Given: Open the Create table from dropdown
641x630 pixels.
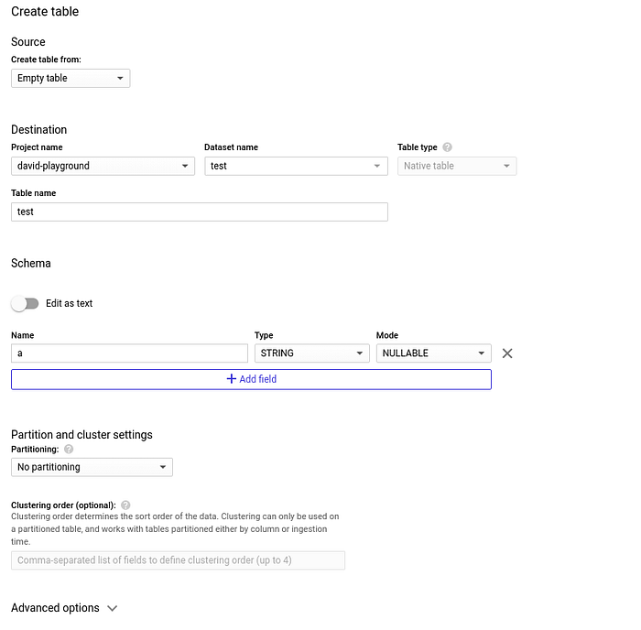Looking at the screenshot, I should click(x=71, y=79).
